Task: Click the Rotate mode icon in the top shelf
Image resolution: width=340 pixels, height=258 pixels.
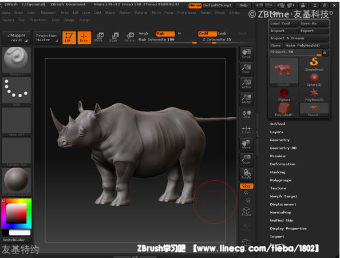Action: (129, 37)
